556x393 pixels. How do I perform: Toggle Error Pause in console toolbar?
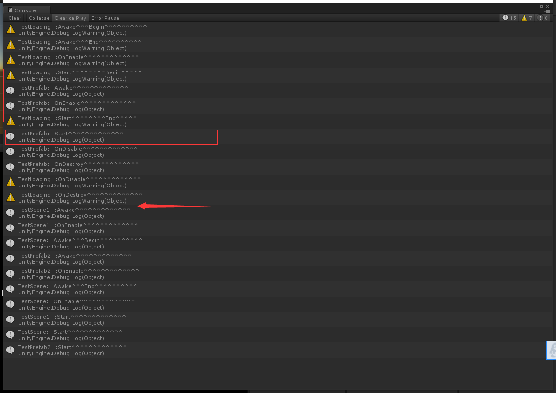click(105, 18)
